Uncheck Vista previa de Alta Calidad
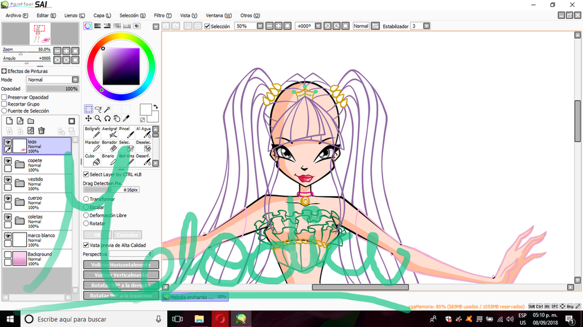 (86, 245)
